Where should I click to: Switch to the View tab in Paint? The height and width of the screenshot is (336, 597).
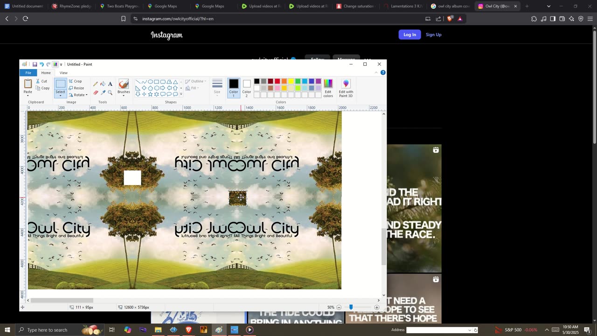[x=63, y=73]
